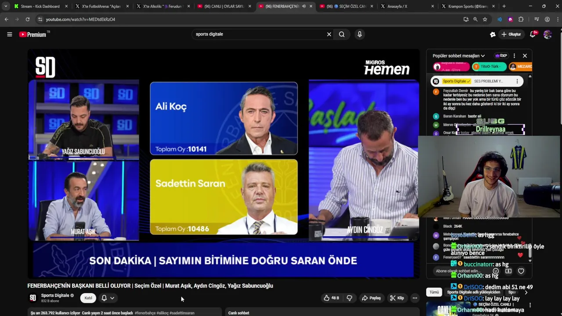Select the Tümü filter chip
562x316 pixels.
click(434, 292)
